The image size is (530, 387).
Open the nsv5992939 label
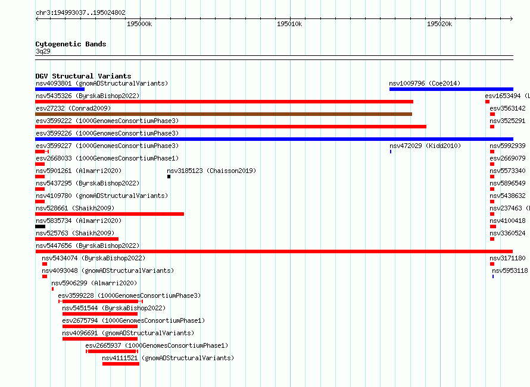click(x=507, y=146)
